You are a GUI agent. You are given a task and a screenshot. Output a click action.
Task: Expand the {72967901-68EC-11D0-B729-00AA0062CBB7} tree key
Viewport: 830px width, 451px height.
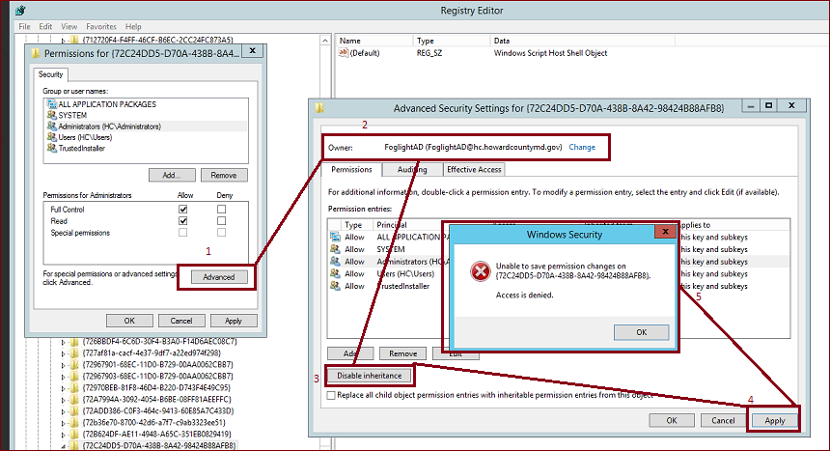(63, 365)
